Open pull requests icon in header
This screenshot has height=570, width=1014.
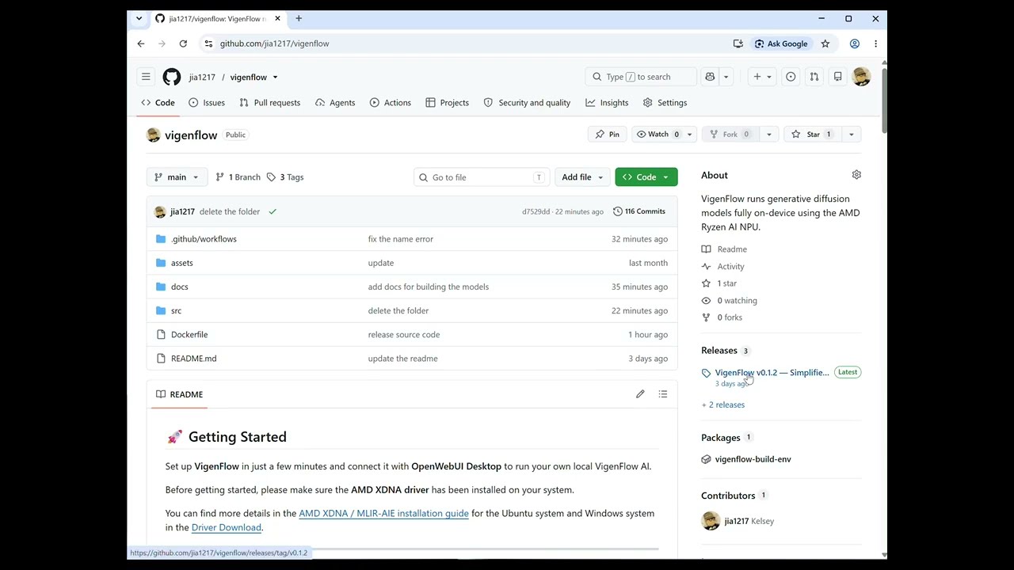click(814, 77)
